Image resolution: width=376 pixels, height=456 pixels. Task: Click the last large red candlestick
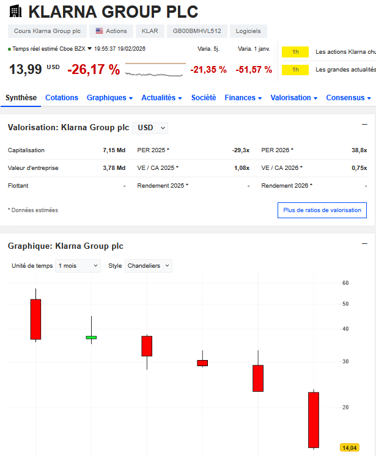pos(314,420)
